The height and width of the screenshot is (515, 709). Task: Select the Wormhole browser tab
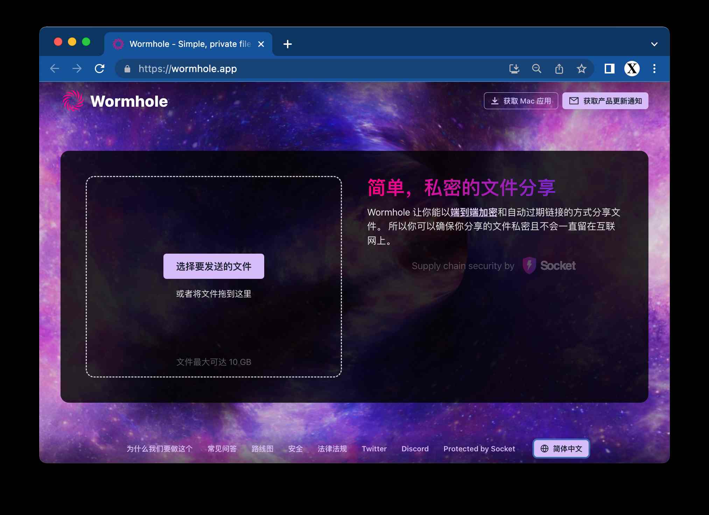[188, 44]
